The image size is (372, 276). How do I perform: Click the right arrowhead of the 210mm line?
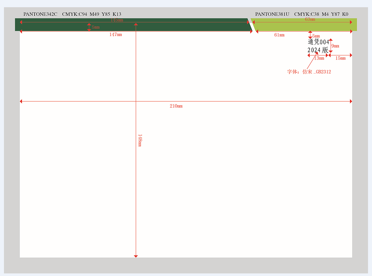[x=351, y=102]
